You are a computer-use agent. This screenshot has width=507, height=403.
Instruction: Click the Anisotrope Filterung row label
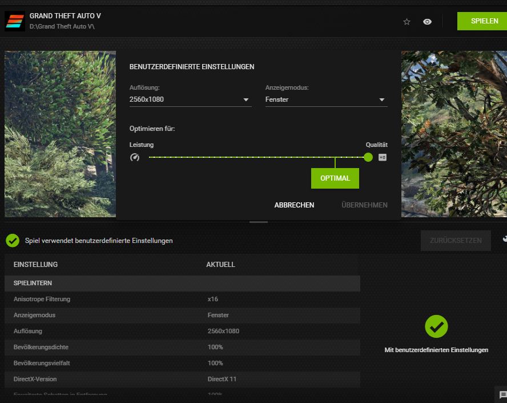click(x=42, y=299)
